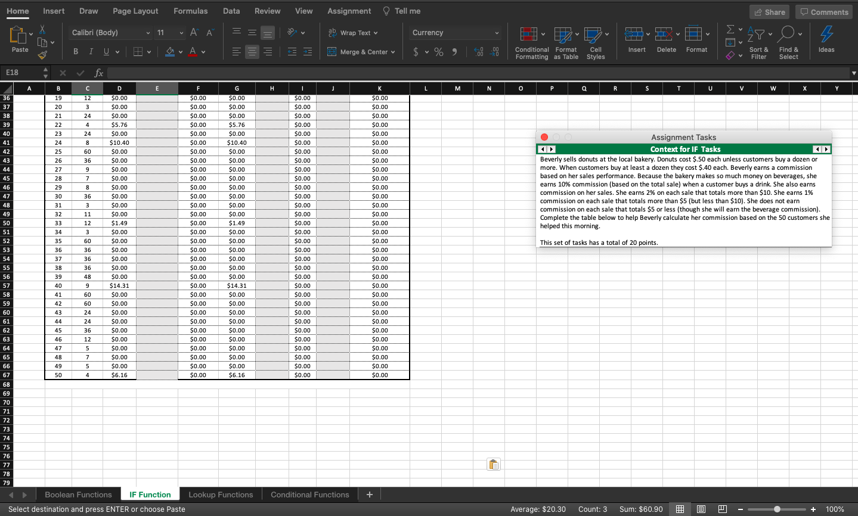Click the Format as Table icon
Viewport: 858px width, 516px height.
[x=565, y=43]
